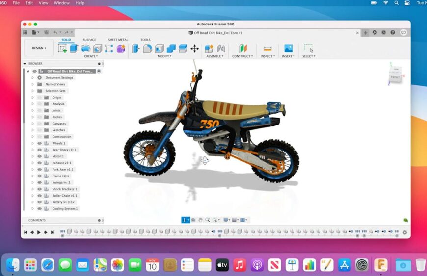Switch to the SURFACE tab
The height and width of the screenshot is (276, 427).
89,40
